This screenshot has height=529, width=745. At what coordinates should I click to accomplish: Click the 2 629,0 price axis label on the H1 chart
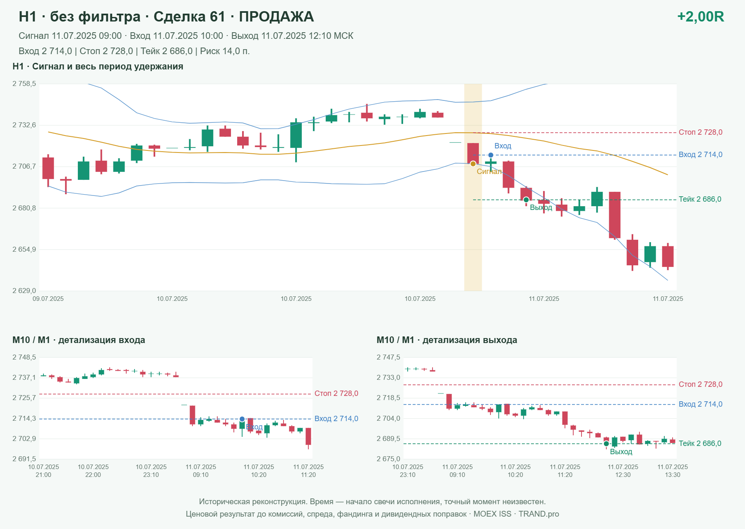tap(24, 291)
